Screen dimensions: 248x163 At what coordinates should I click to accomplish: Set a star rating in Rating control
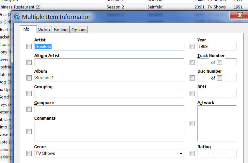(217, 154)
